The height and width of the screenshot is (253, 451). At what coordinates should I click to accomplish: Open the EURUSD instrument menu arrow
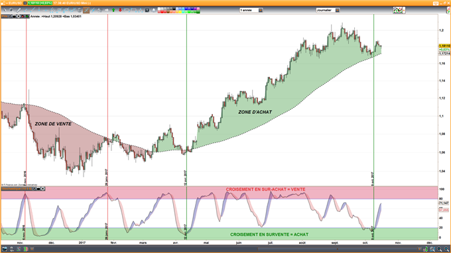[x=7, y=3]
